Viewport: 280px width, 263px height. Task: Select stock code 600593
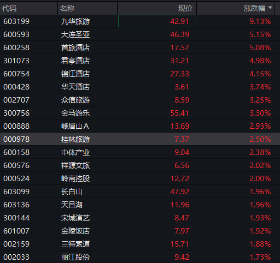pos(16,34)
